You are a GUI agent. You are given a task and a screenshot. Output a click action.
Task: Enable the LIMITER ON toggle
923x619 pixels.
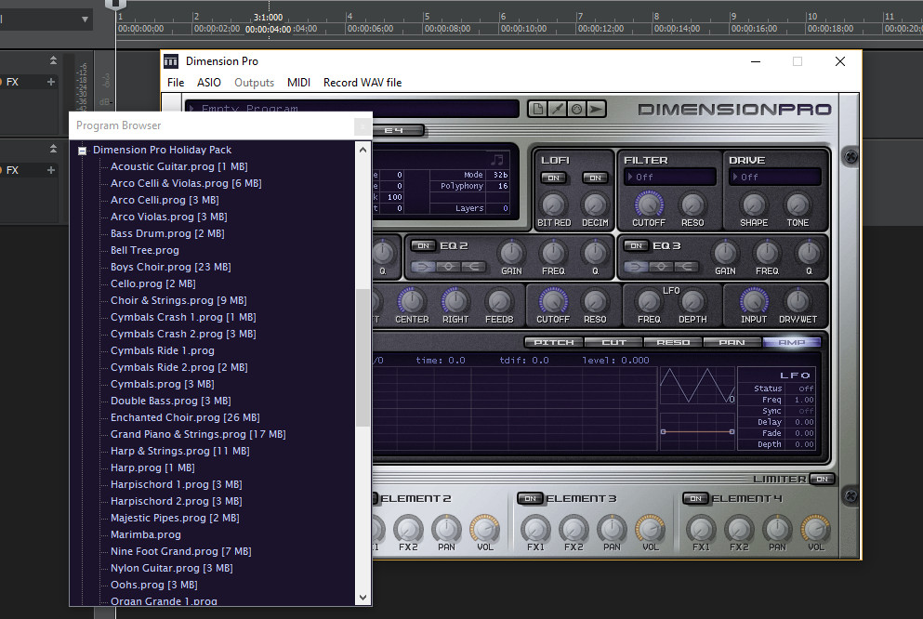[x=822, y=478]
